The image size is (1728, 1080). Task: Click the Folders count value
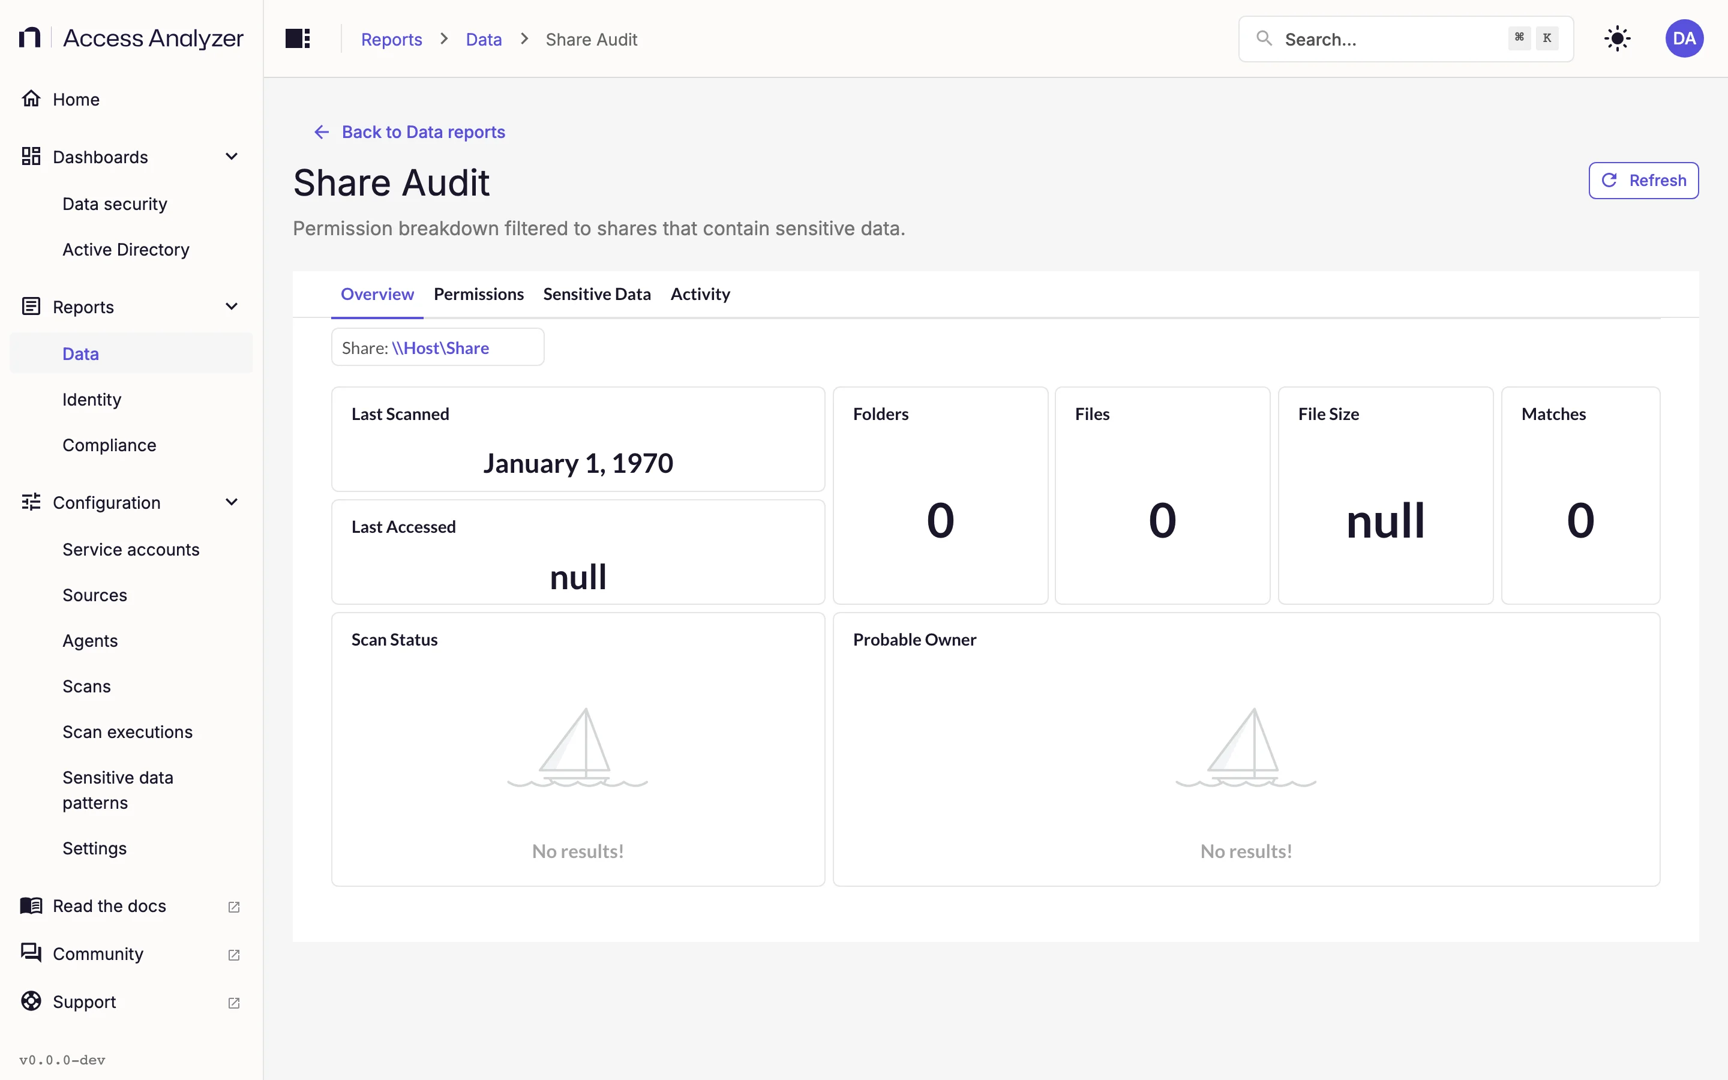point(940,520)
